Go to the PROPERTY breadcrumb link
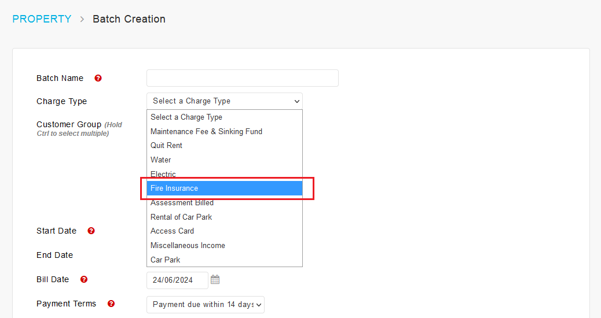Viewport: 601px width, 318px height. pyautogui.click(x=42, y=19)
